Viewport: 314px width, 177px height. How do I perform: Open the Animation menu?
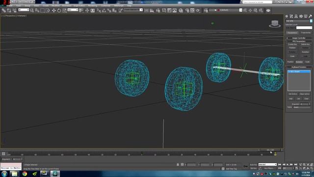point(67,5)
